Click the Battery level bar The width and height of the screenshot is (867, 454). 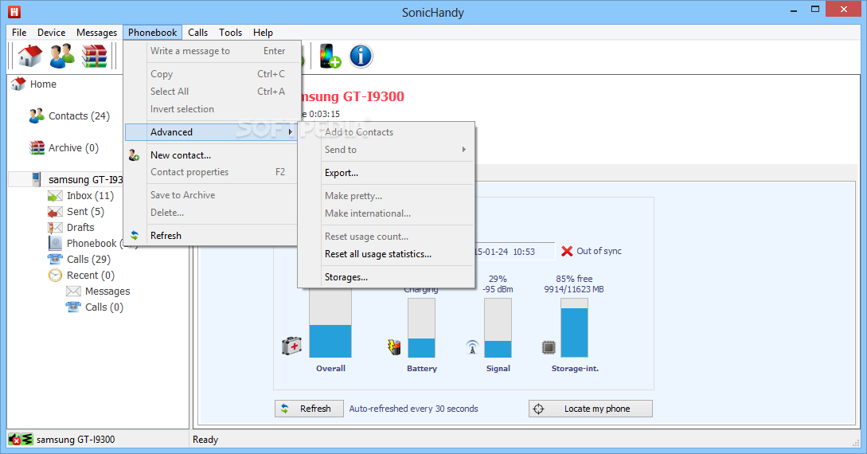(421, 328)
